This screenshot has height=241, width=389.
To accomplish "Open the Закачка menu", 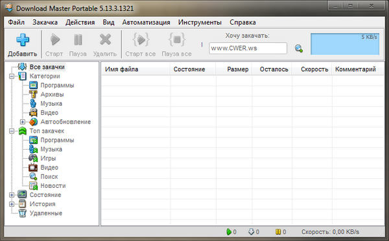I will click(45, 22).
